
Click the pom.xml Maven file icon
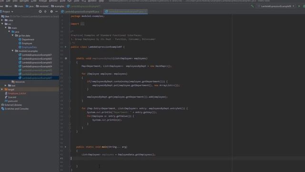[6, 101]
